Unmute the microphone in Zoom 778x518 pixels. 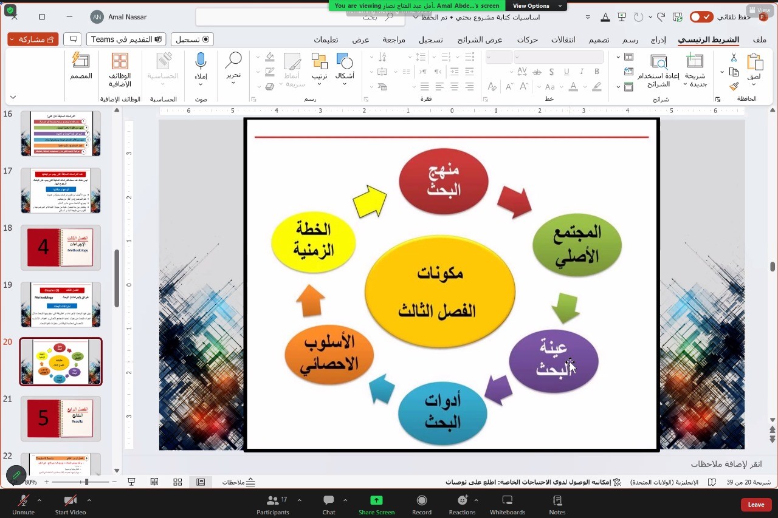pos(23,504)
